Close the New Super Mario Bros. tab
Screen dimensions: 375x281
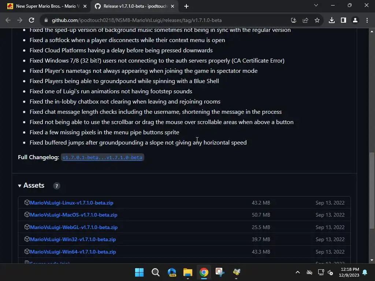click(x=85, y=6)
